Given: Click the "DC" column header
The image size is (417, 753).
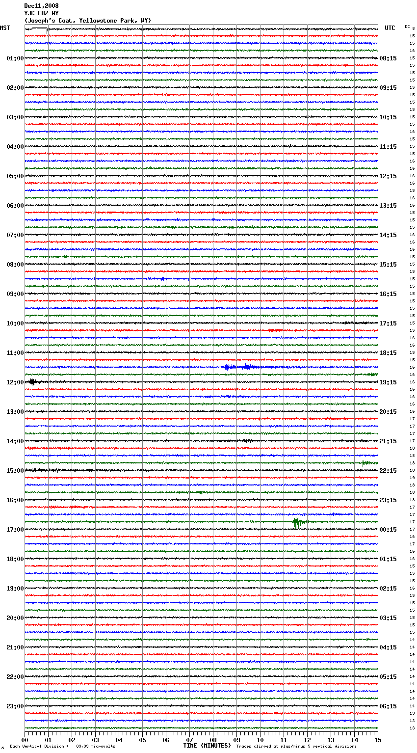Looking at the screenshot, I should pos(407,27).
